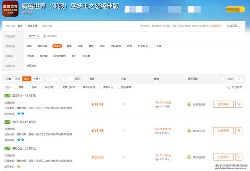Screen dimensions: 250x171
Task: Sort listings by 比例
Action: point(27,79)
